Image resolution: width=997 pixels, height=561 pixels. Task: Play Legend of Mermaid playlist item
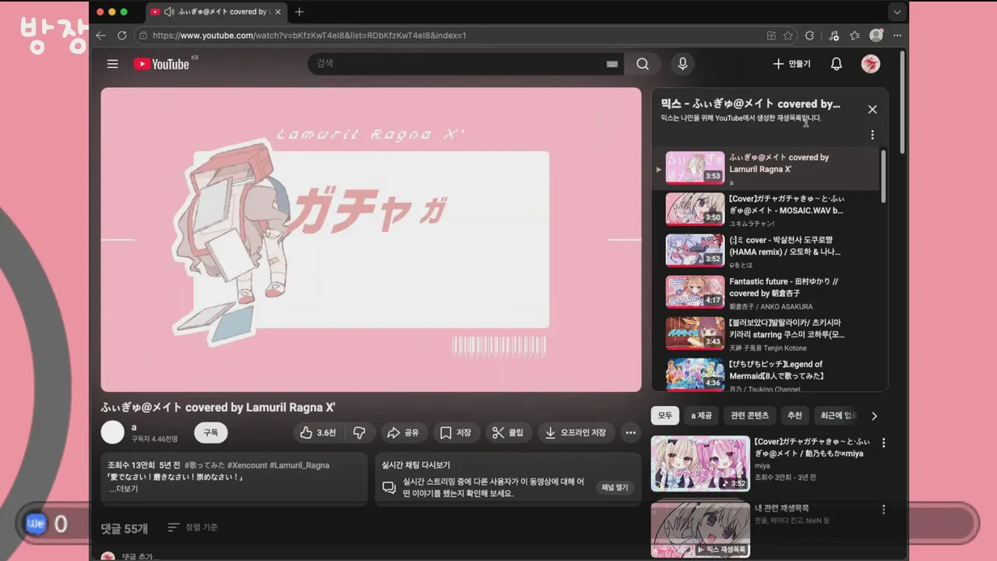point(766,374)
